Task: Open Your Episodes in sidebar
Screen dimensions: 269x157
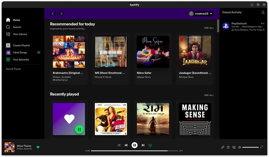Action: (17, 60)
